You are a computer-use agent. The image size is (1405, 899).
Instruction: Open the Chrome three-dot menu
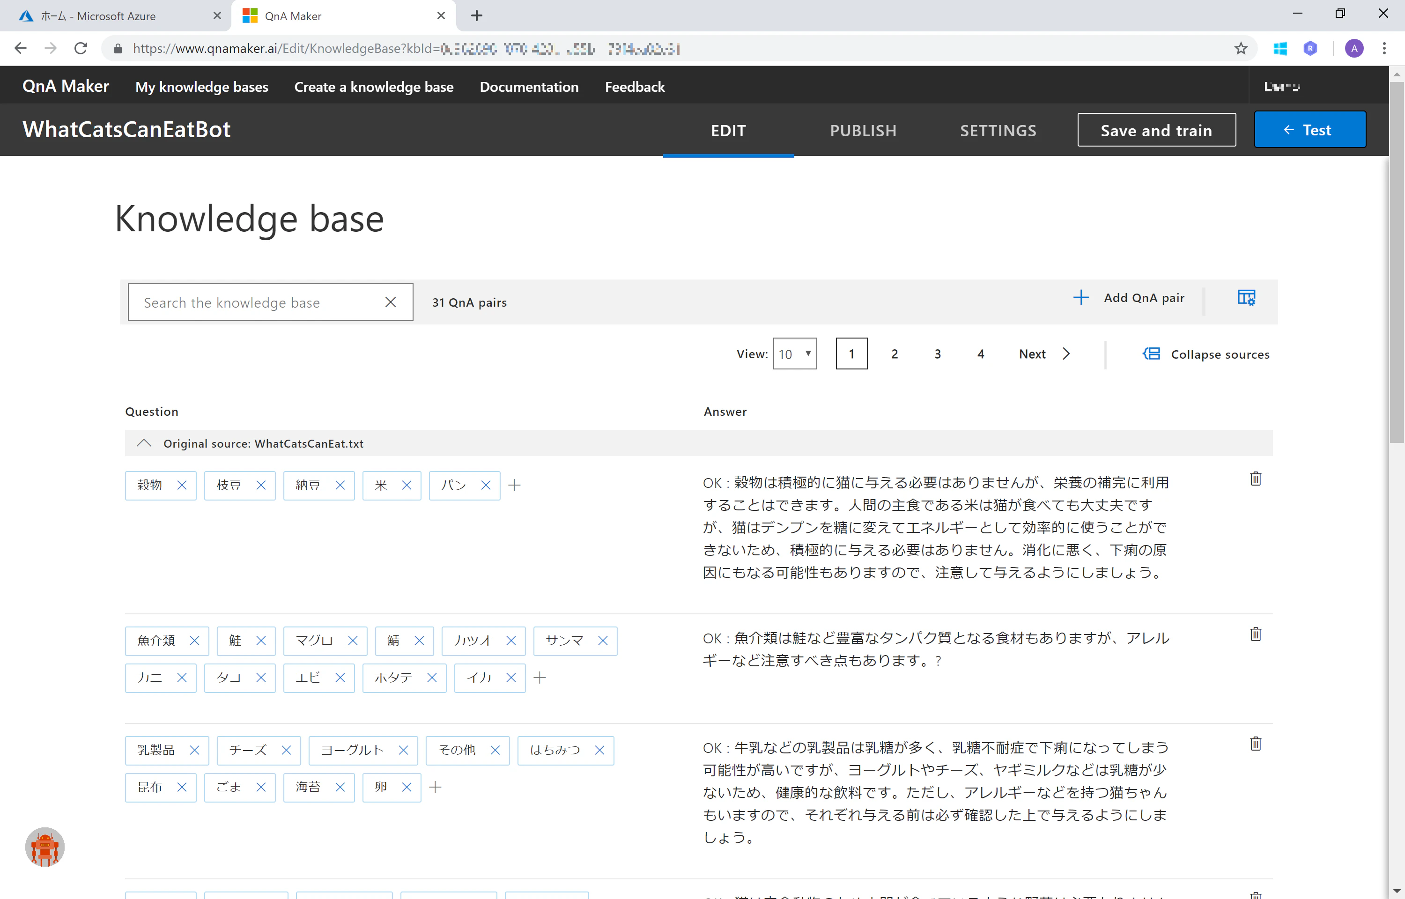click(1384, 48)
